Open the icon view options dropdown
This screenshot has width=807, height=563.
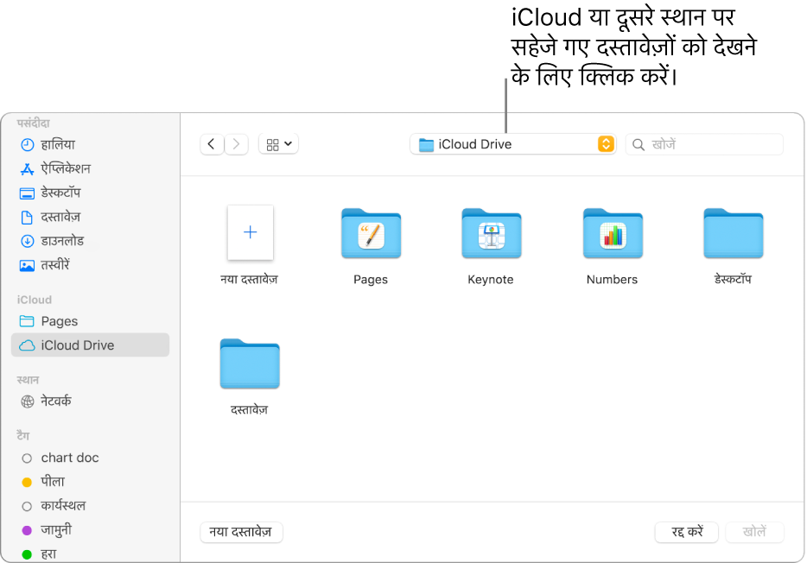point(278,144)
